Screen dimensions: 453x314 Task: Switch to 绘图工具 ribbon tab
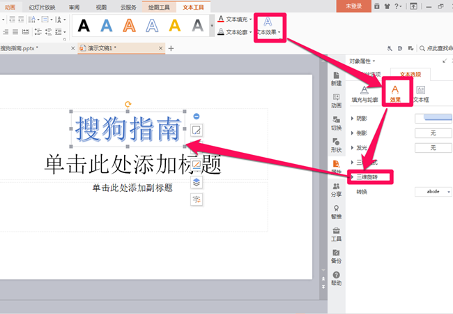(x=159, y=7)
